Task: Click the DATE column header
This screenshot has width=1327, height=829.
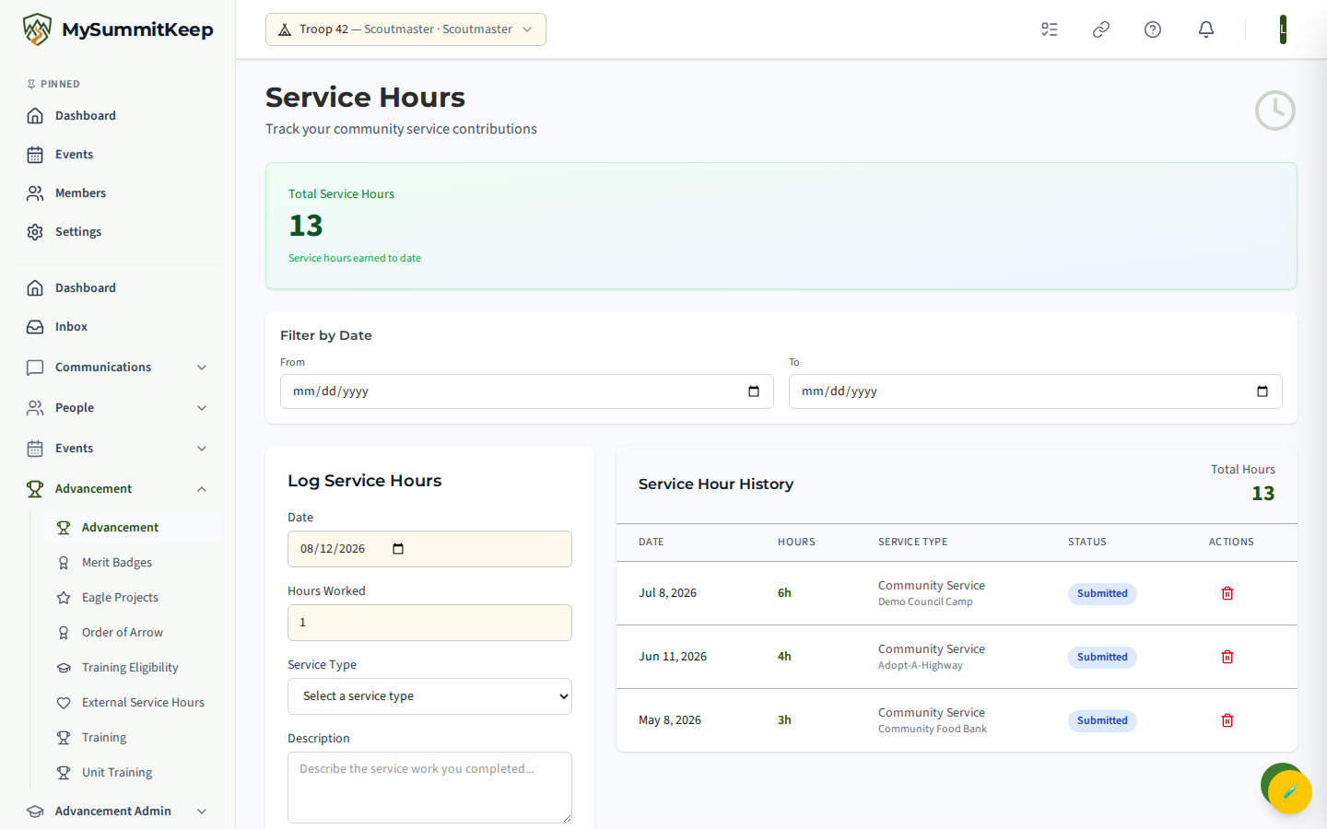Action: coord(651,543)
